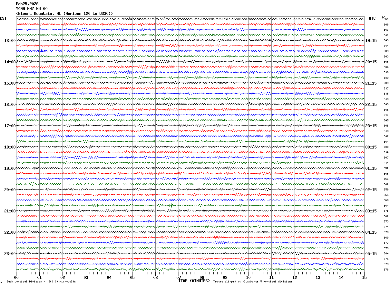Click the '04' minute axis tick label

109,277
